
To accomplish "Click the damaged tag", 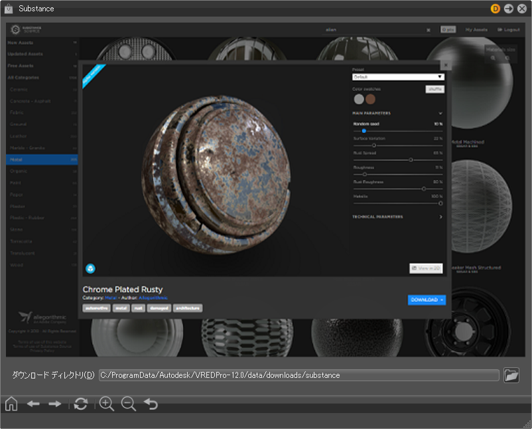I will (x=159, y=308).
